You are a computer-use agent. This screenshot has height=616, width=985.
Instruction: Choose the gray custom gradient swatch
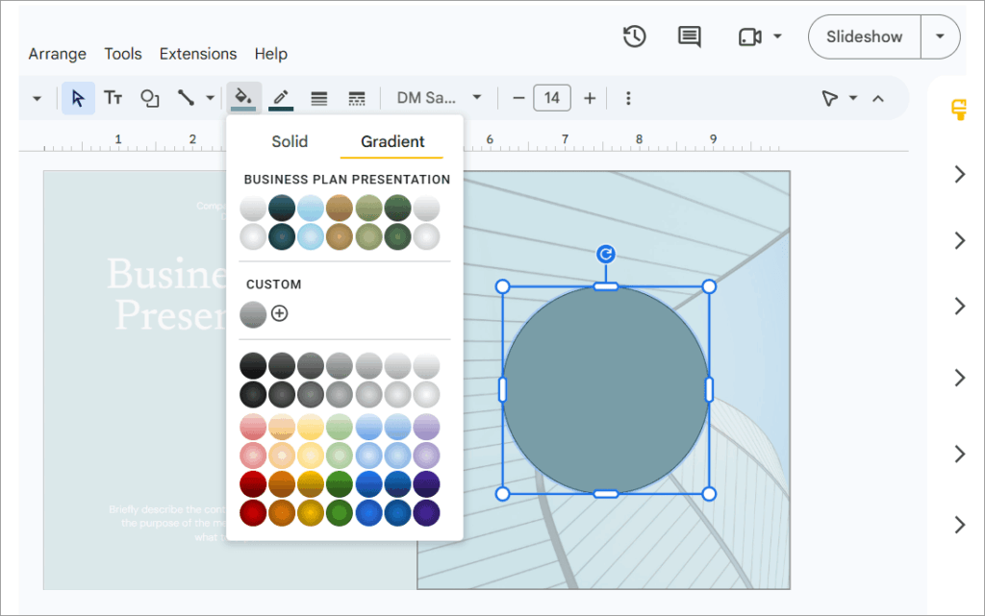coord(253,314)
